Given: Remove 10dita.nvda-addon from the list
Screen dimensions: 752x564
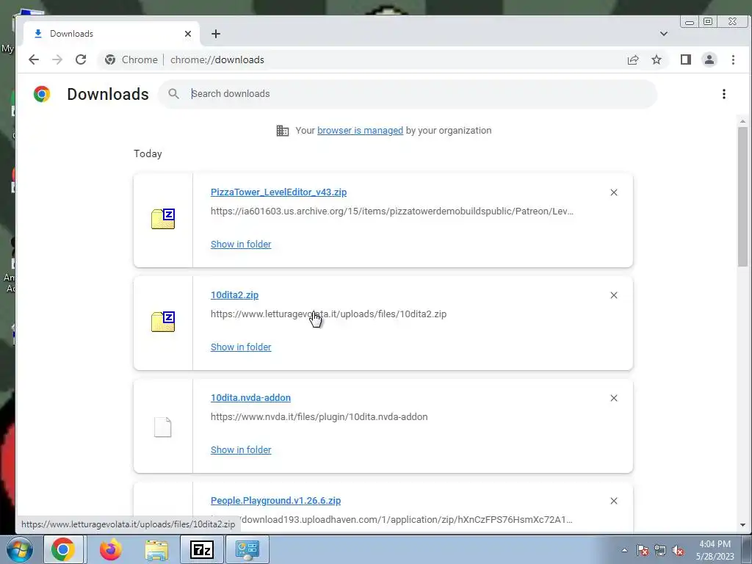Looking at the screenshot, I should tap(614, 398).
